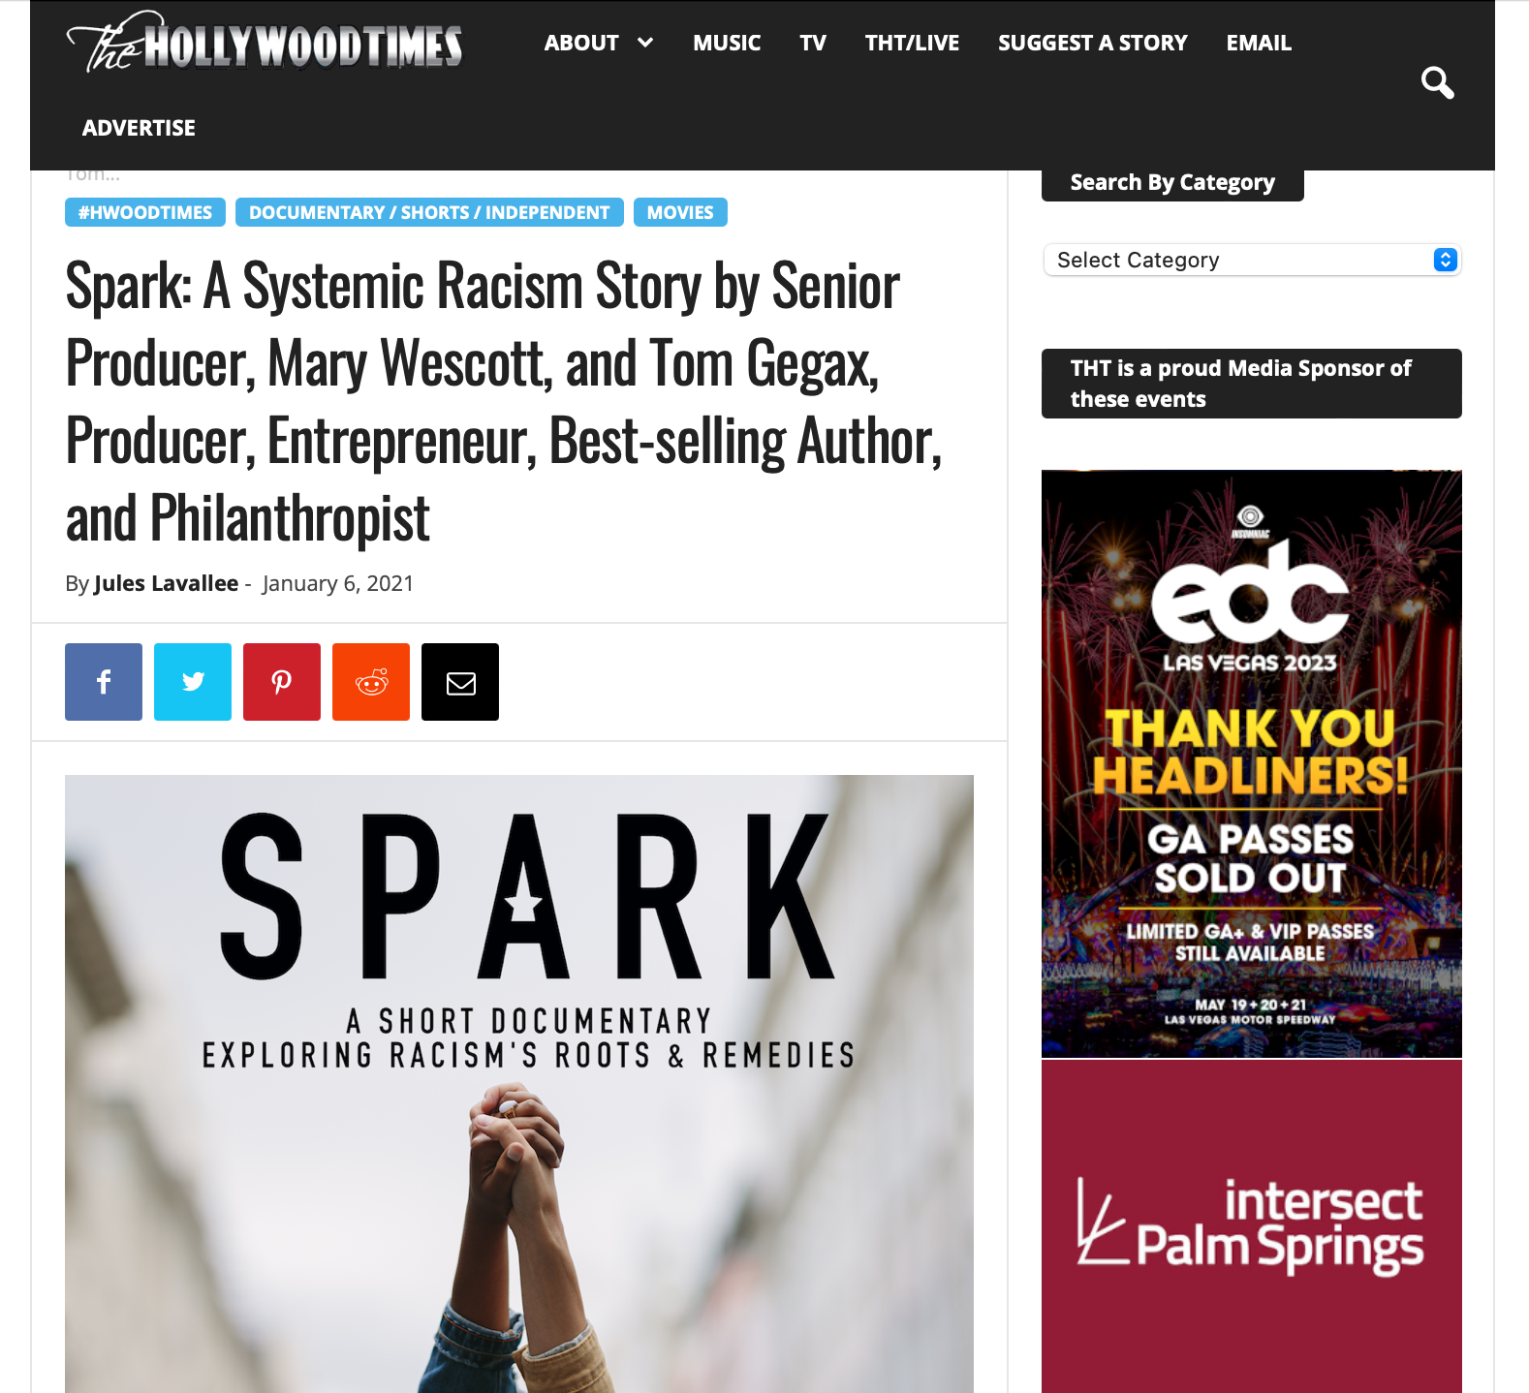Open the Email menu link
The height and width of the screenshot is (1393, 1529).
coord(1259,43)
